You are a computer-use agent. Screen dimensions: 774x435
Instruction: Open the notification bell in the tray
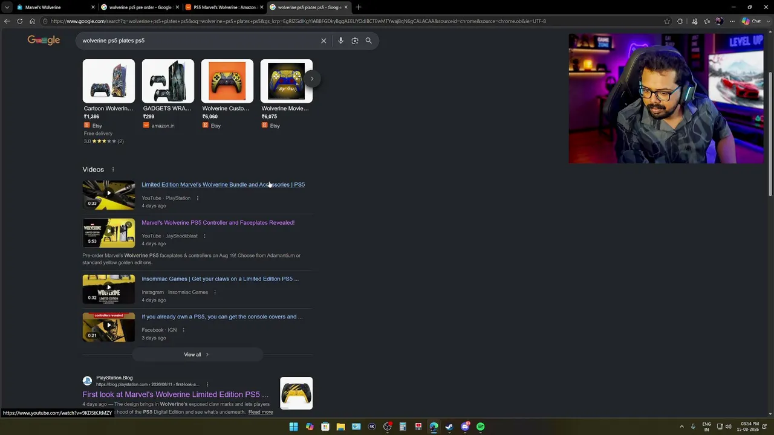[764, 427]
